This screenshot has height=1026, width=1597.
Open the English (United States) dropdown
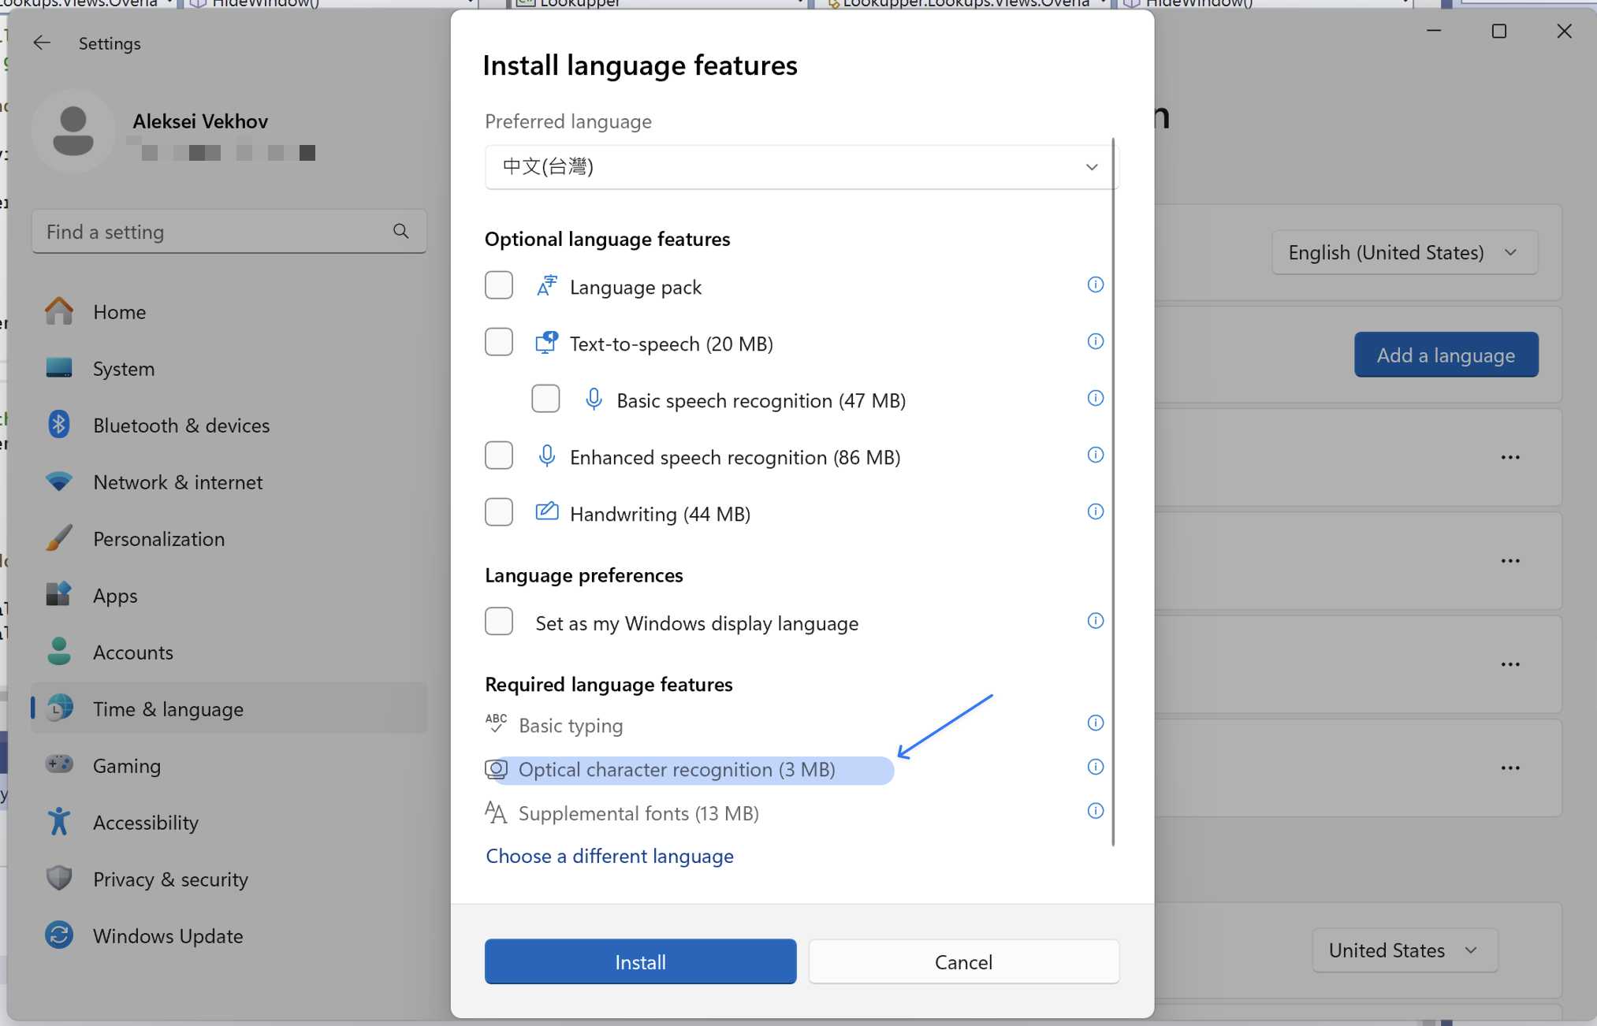[1404, 253]
